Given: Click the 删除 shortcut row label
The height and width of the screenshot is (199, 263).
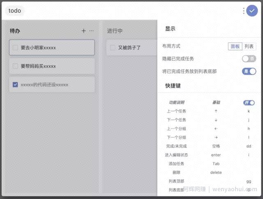Looking at the screenshot, I should (176, 172).
